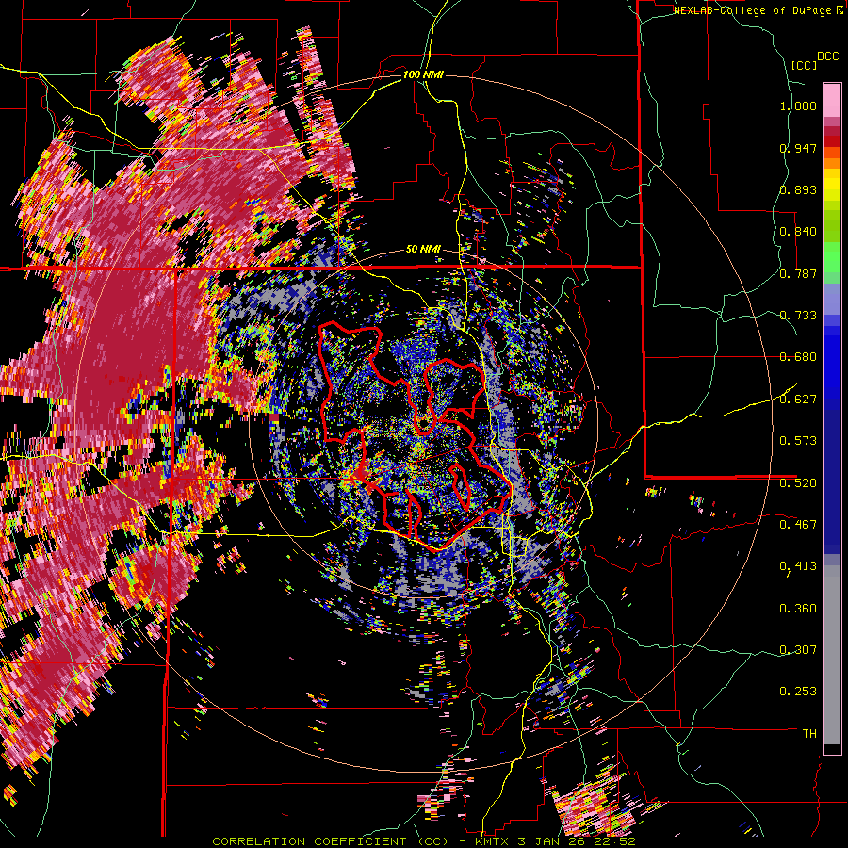This screenshot has width=848, height=848.
Task: Select the 0.947 scale value
Action: (x=798, y=148)
